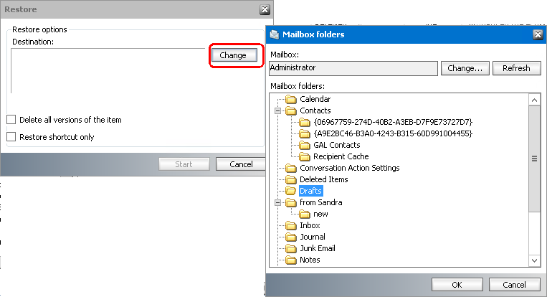The width and height of the screenshot is (547, 297).
Task: Select the new subfolder under from Sandra
Action: click(320, 214)
